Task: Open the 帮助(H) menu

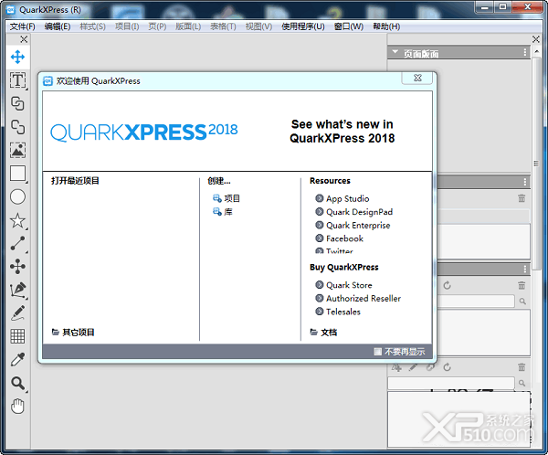Action: (386, 26)
